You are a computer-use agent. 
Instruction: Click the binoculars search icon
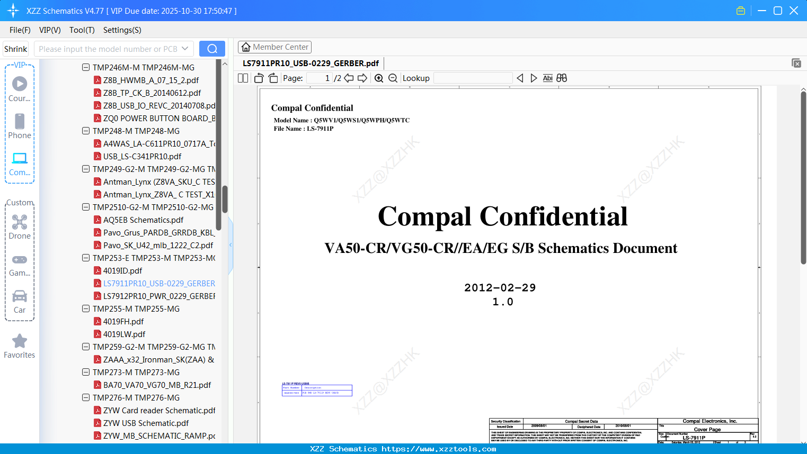pos(562,78)
